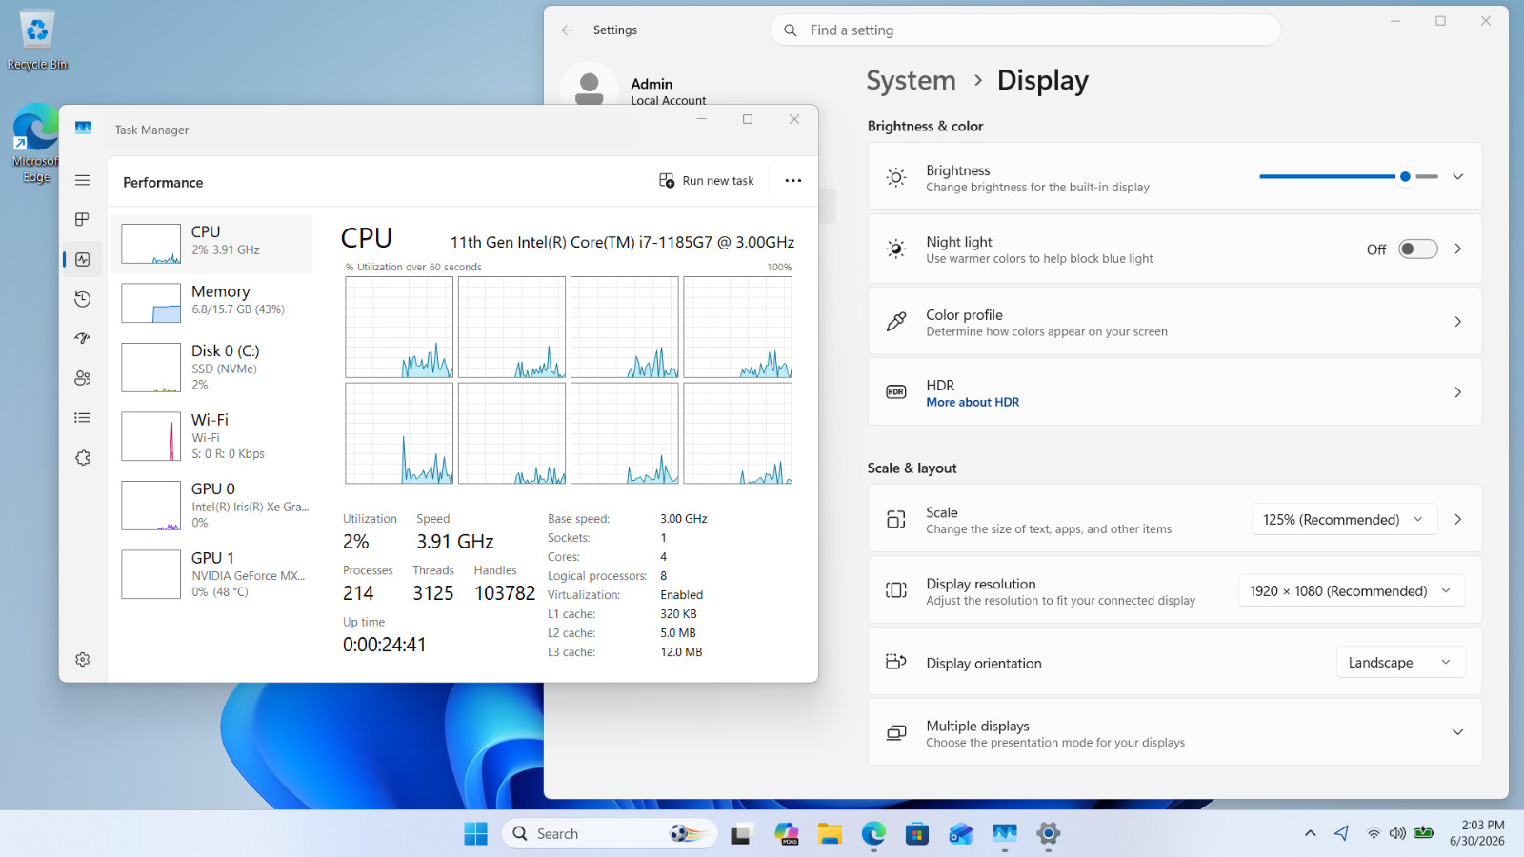The image size is (1524, 857).
Task: Open Display orientation Landscape dropdown
Action: click(x=1400, y=663)
